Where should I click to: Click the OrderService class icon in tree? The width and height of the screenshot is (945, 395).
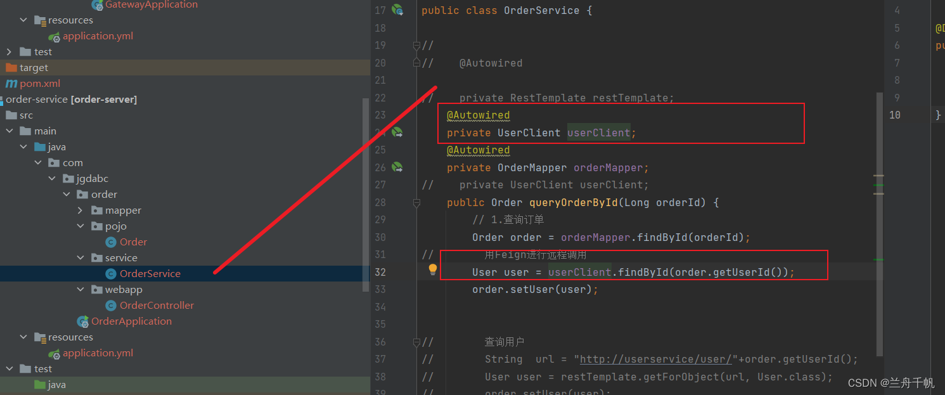(x=111, y=274)
